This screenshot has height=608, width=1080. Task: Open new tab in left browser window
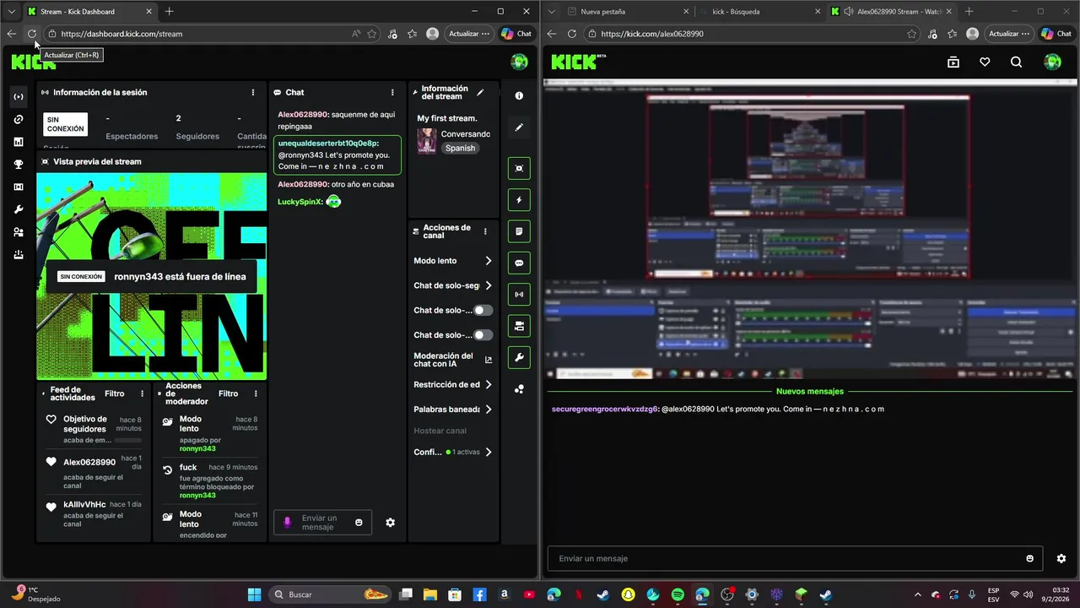tap(169, 12)
